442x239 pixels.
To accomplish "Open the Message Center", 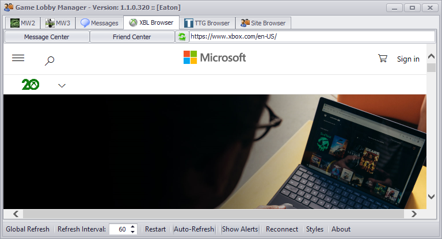I will [47, 37].
